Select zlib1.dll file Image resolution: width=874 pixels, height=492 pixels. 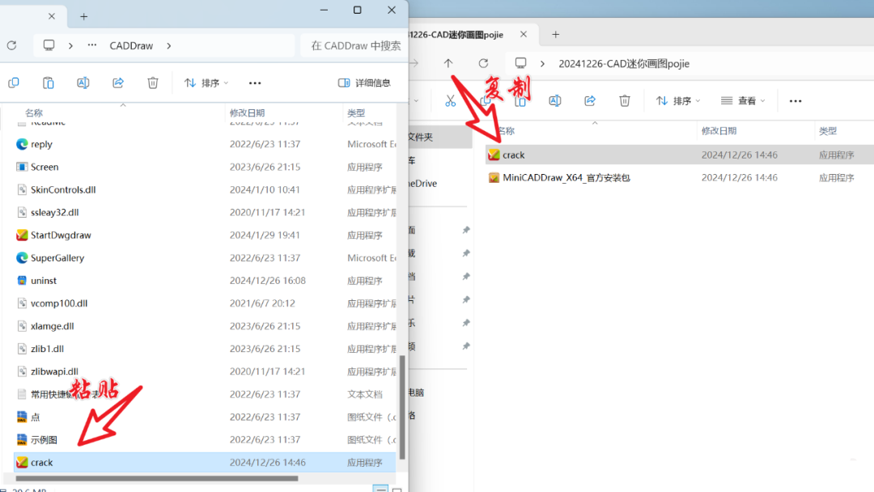point(205,349)
